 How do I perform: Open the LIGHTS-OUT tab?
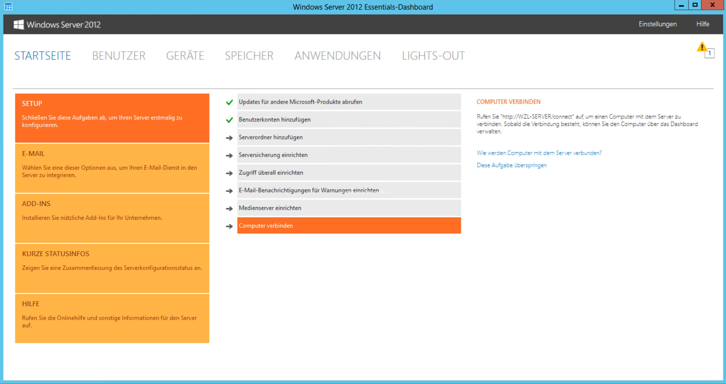coord(433,56)
